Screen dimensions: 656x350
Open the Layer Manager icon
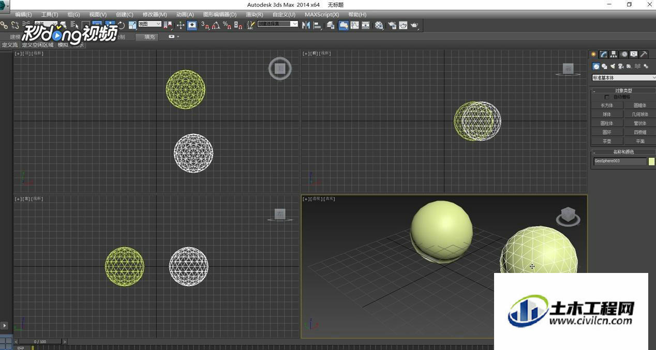point(331,25)
